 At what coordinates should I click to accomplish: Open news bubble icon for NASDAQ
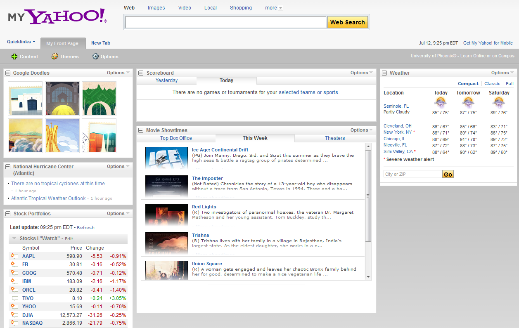pyautogui.click(x=15, y=323)
